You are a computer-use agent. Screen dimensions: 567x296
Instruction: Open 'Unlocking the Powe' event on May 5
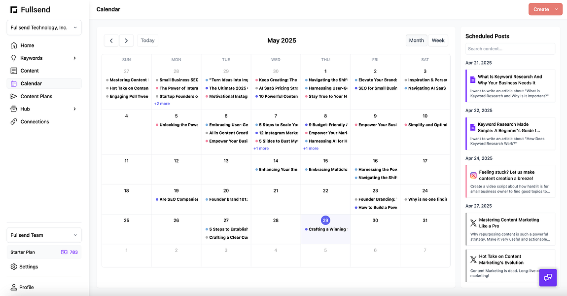click(177, 125)
